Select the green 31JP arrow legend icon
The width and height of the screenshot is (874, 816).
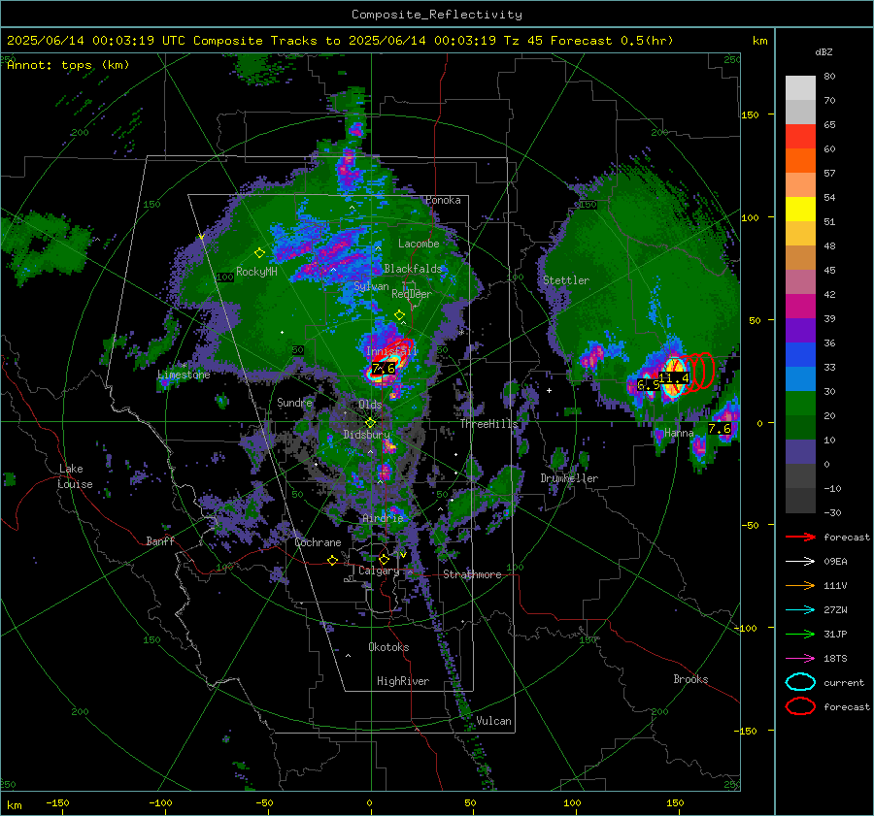coord(800,634)
